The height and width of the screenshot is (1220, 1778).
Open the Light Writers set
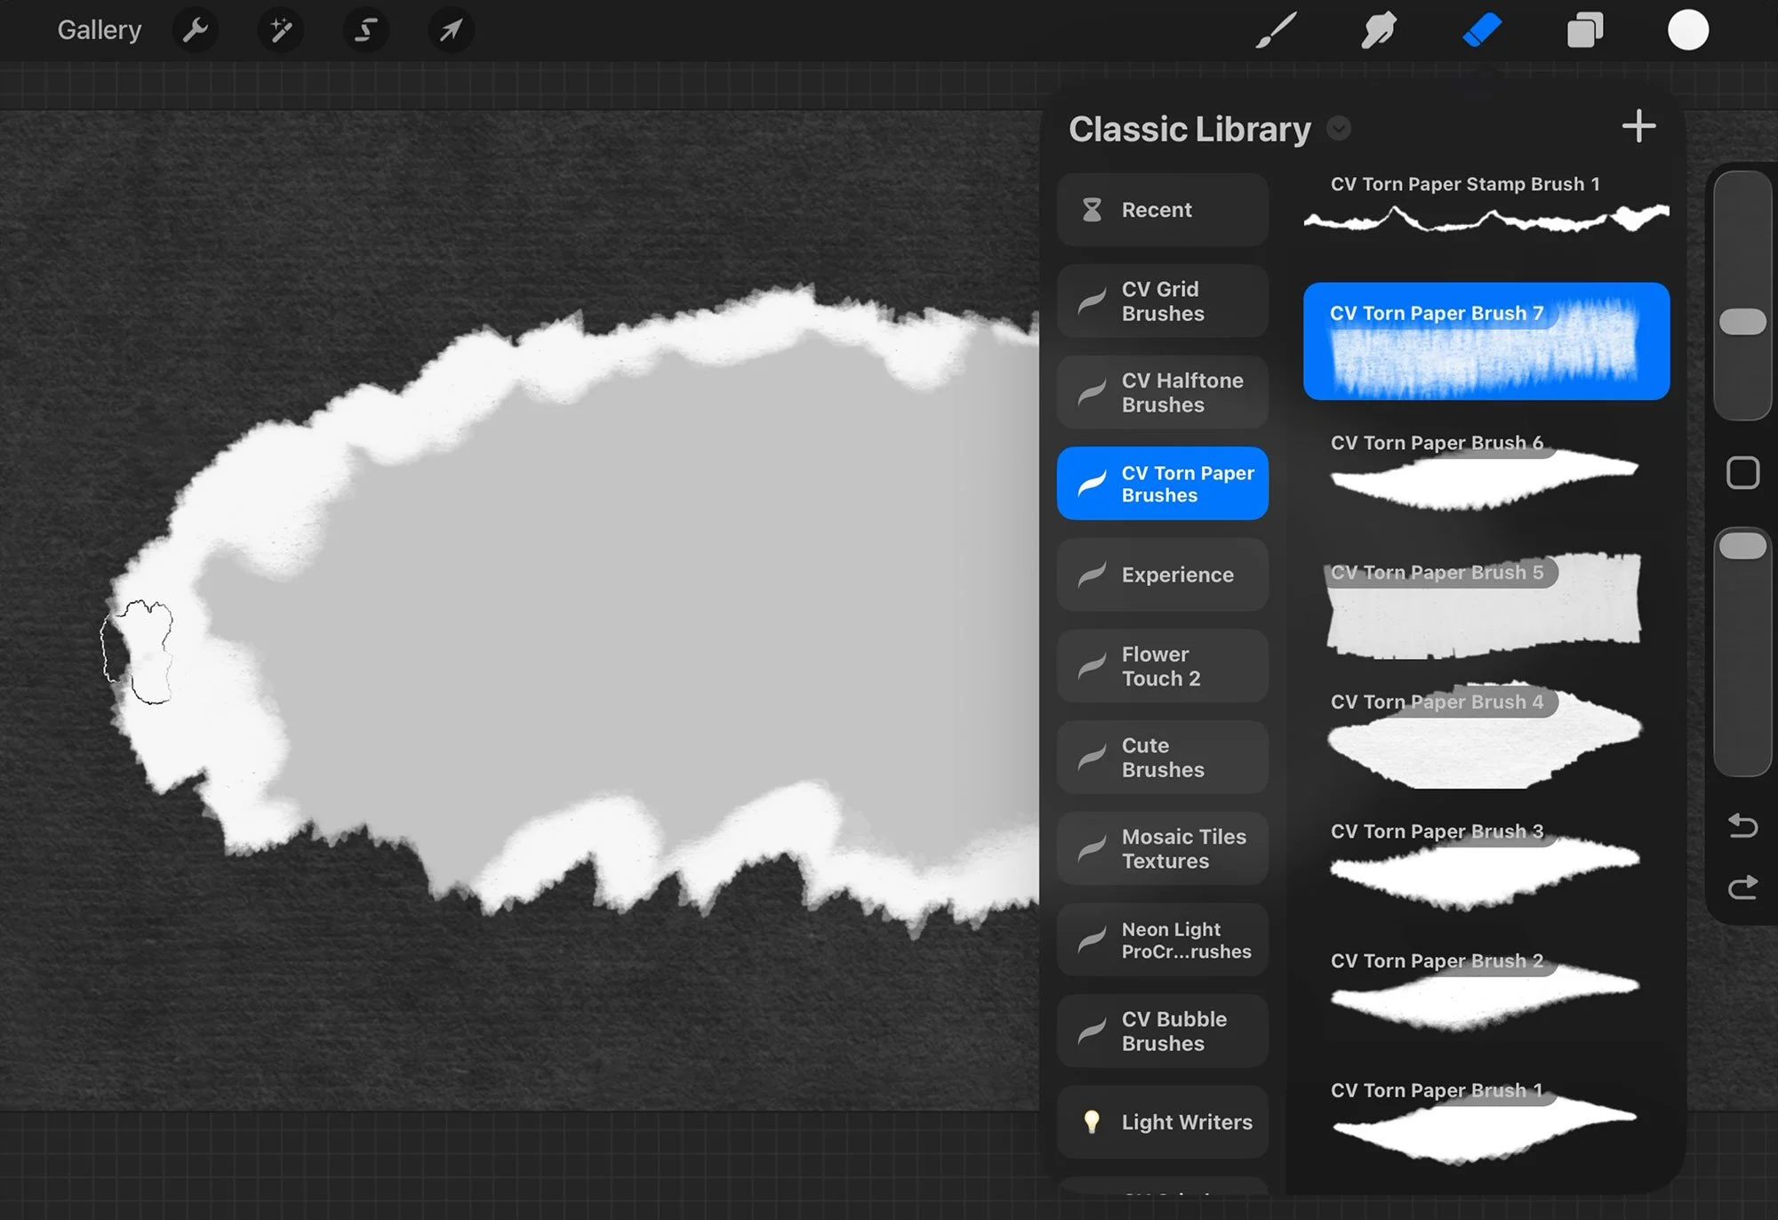point(1162,1122)
